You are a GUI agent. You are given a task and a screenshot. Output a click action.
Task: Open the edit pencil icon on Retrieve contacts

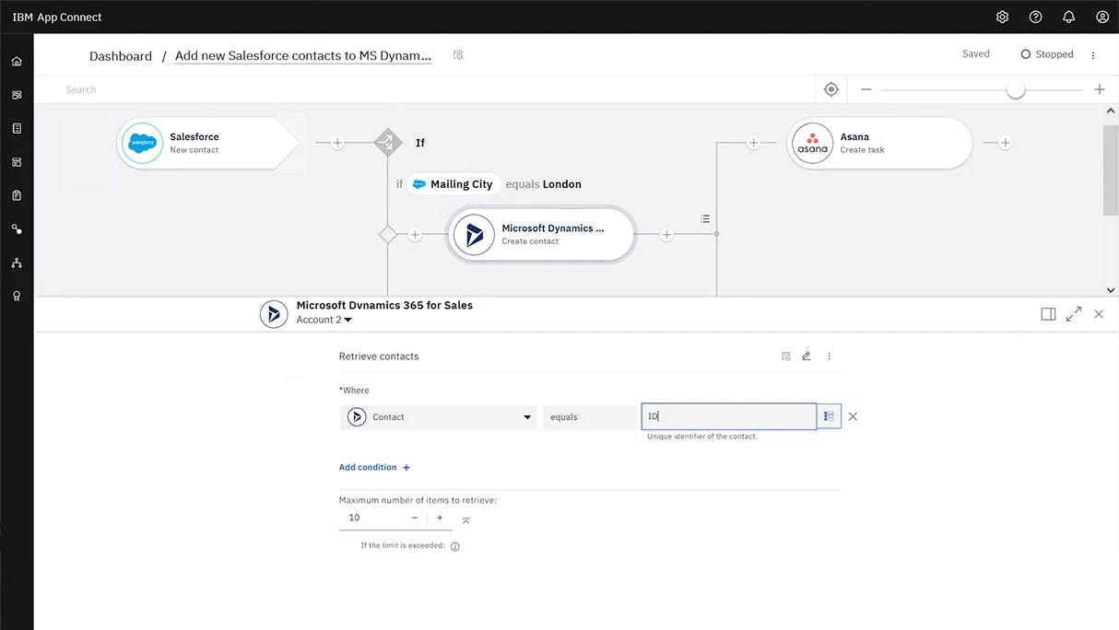click(x=807, y=356)
